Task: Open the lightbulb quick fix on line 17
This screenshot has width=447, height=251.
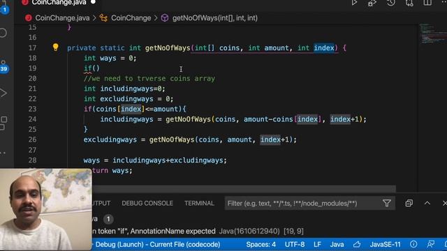Action: pos(56,47)
